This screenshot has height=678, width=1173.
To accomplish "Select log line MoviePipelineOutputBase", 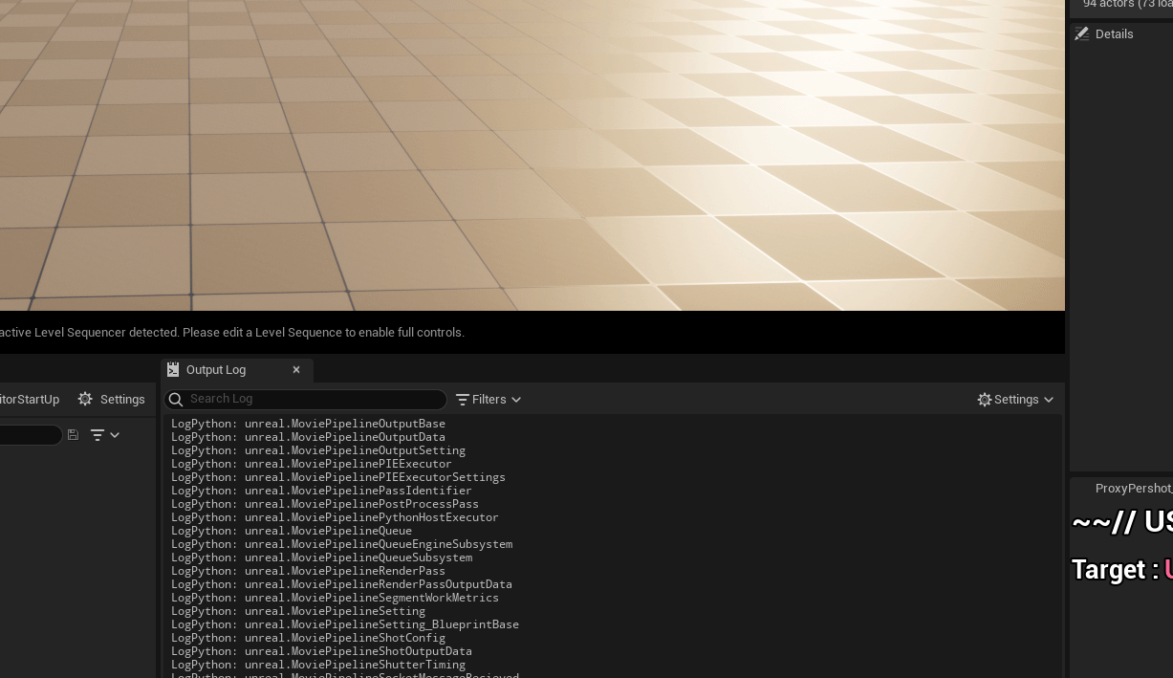I will tap(308, 424).
